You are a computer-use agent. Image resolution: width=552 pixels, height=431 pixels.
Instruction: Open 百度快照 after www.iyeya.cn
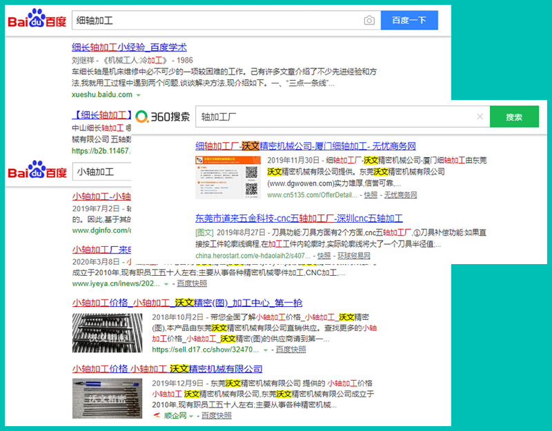click(x=192, y=283)
